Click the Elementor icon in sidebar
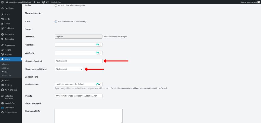The height and width of the screenshot is (123, 261). (2, 34)
